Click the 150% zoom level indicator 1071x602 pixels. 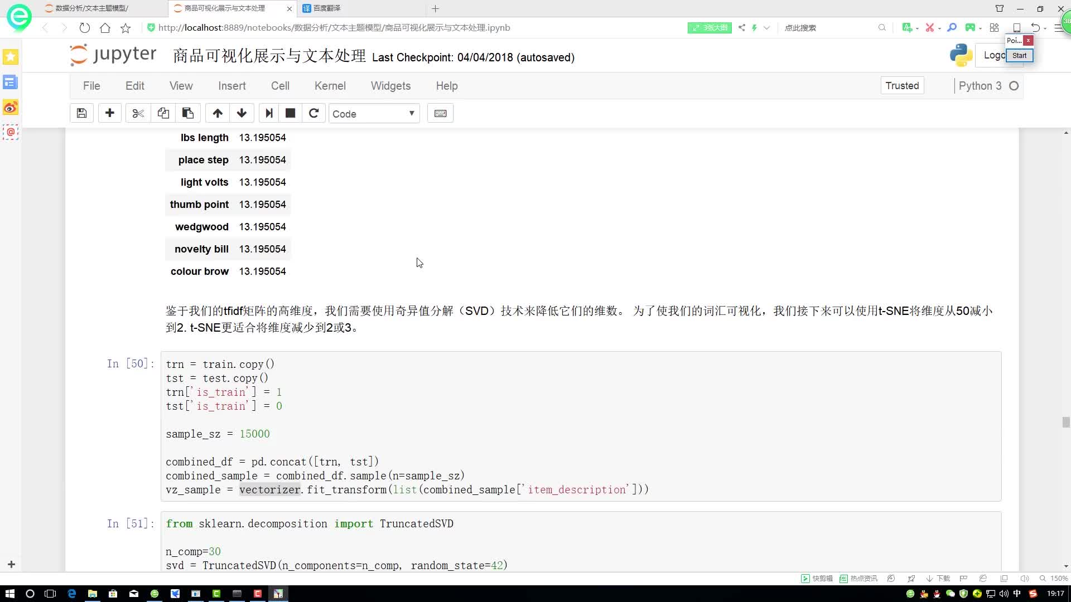coord(1054,579)
